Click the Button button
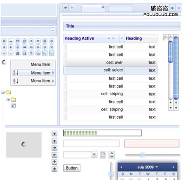This screenshot has width=183, height=180. pos(72,168)
